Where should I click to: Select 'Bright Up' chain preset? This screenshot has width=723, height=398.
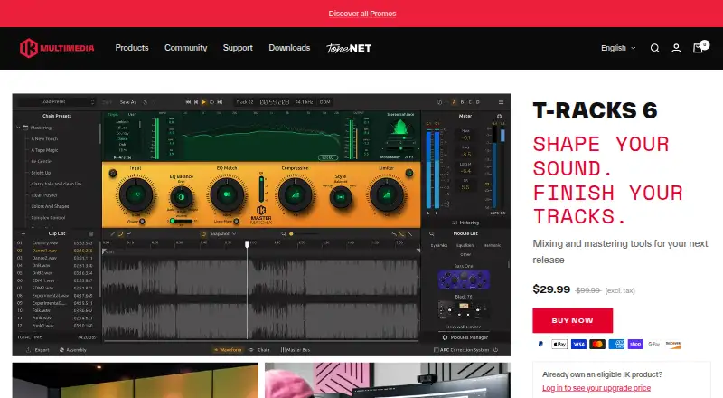click(41, 173)
